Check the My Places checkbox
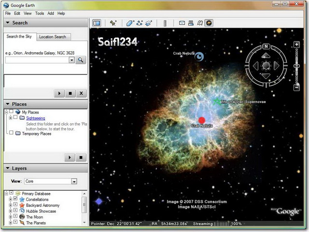Image resolution: width=309 pixels, height=232 pixels. (11, 112)
